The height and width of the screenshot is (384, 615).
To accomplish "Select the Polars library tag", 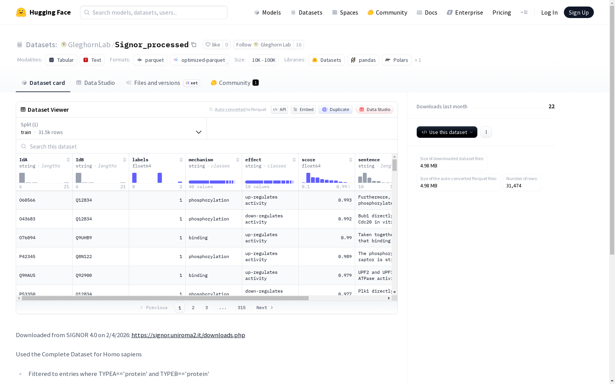I will (397, 60).
